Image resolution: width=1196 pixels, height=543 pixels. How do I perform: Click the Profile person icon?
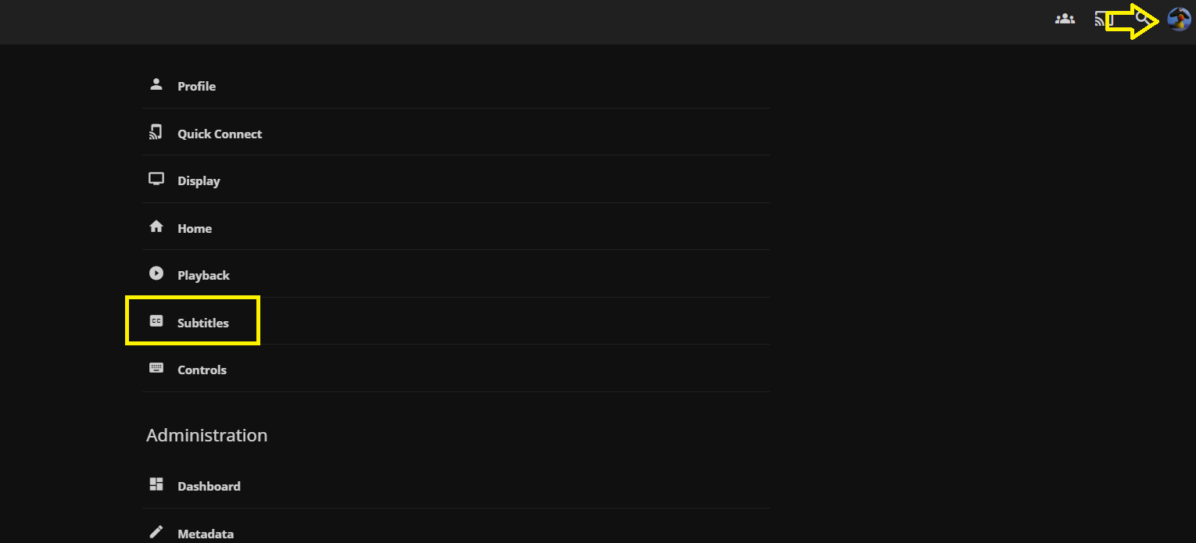156,84
